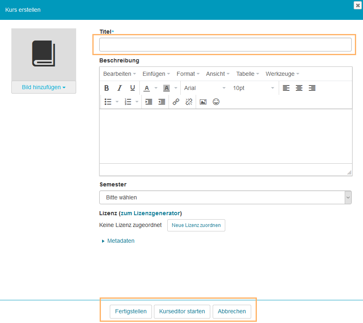Open background color dropdown arrow
Viewport: 363px width, 323px height.
pos(176,88)
